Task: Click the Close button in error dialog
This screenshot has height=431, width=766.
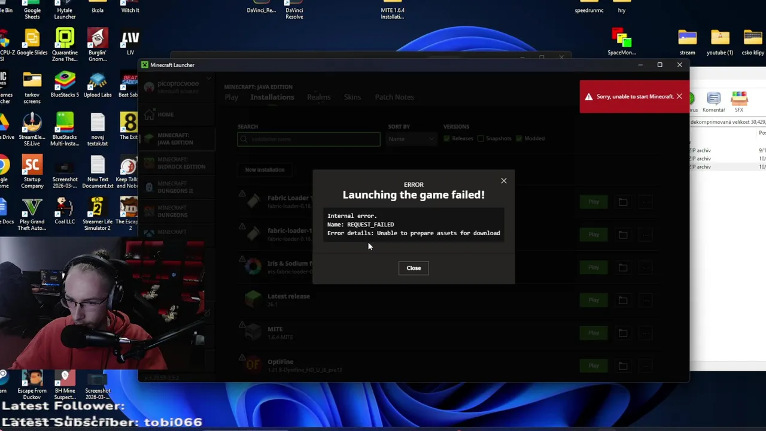Action: point(414,268)
